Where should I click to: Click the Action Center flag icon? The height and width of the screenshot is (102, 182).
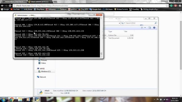point(158,99)
